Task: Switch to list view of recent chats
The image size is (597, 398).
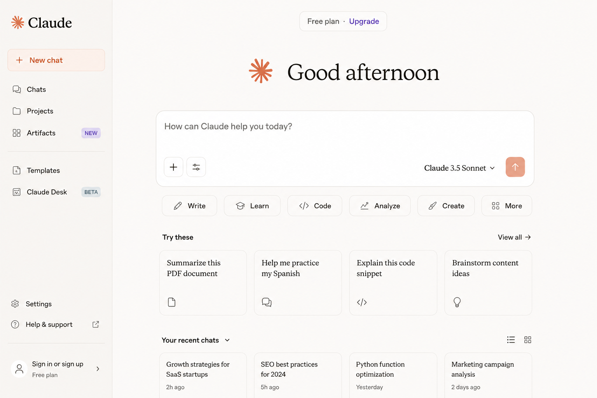Action: coord(511,340)
